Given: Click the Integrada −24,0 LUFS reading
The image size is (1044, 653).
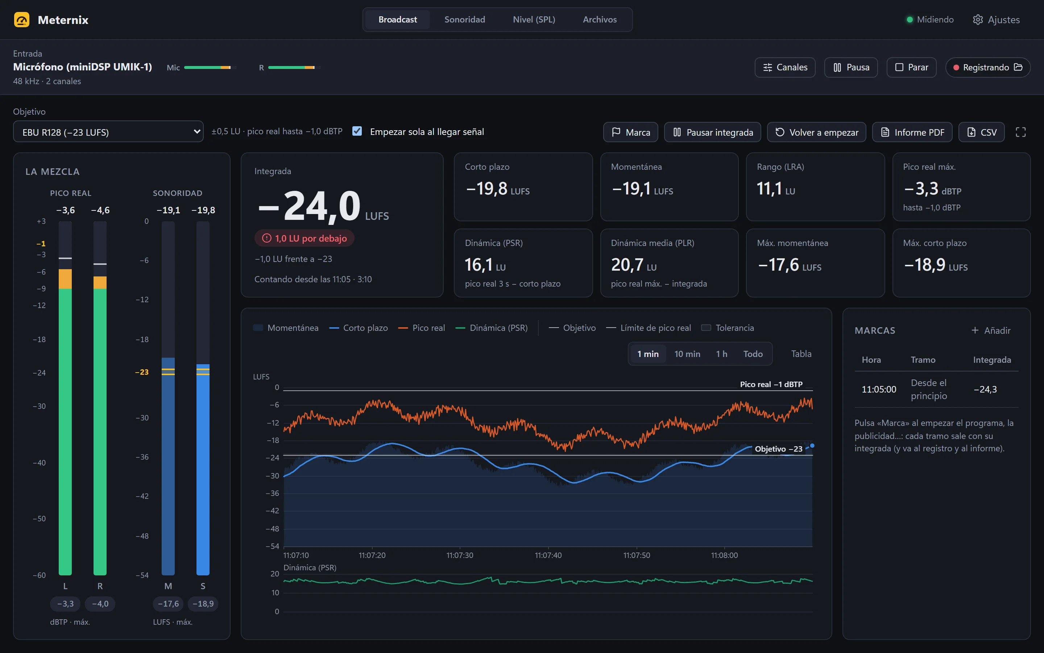Looking at the screenshot, I should [323, 206].
